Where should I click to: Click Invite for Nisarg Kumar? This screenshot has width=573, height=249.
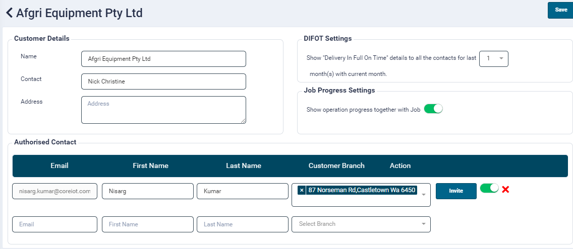click(456, 191)
